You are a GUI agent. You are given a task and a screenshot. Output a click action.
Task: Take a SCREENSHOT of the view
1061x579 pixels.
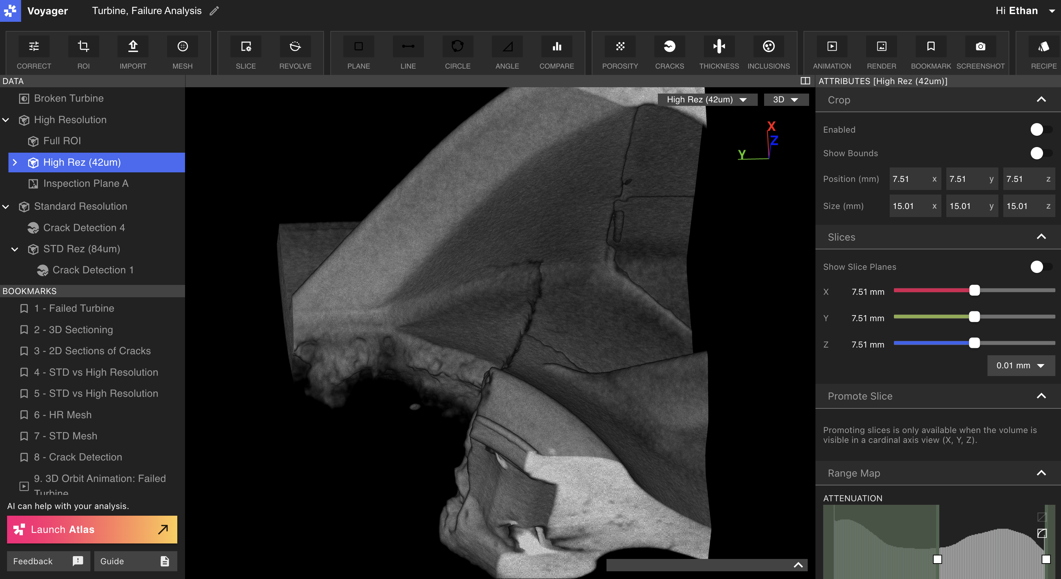click(x=981, y=53)
